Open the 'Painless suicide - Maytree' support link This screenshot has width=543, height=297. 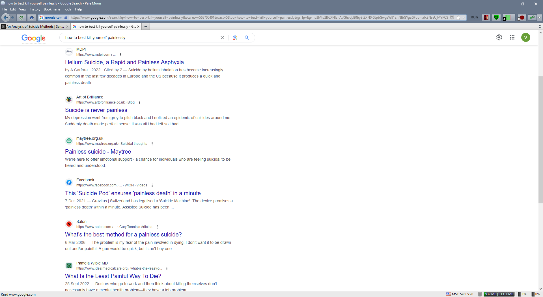point(98,152)
